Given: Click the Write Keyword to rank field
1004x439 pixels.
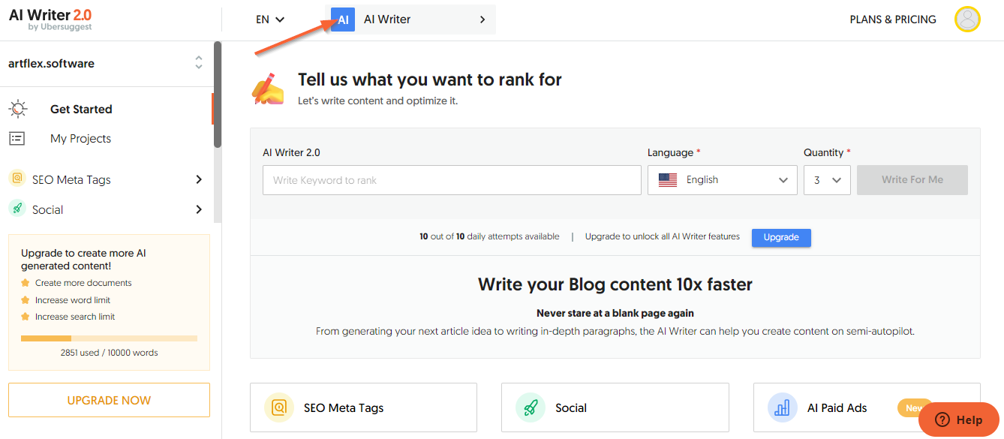Looking at the screenshot, I should pyautogui.click(x=452, y=180).
